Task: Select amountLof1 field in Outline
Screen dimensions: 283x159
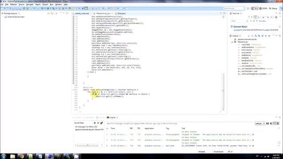Action: click(x=246, y=53)
